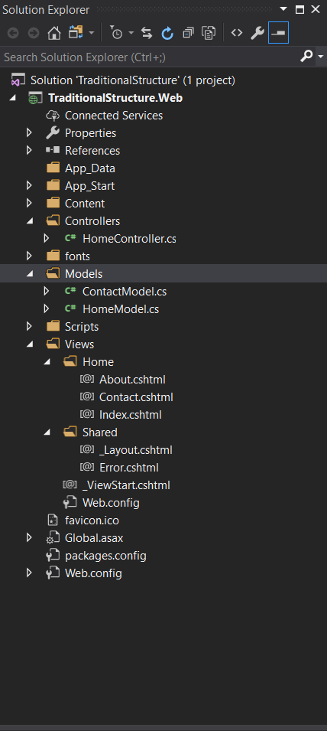Refresh the Solution Explorer

click(167, 33)
